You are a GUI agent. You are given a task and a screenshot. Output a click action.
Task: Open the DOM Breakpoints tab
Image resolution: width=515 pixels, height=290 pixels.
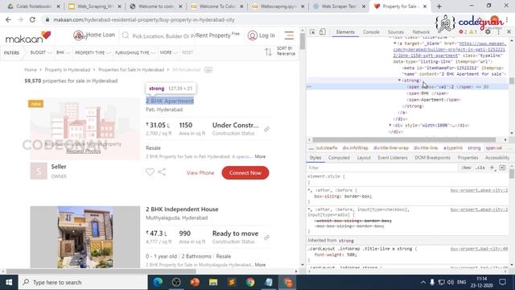pos(432,158)
